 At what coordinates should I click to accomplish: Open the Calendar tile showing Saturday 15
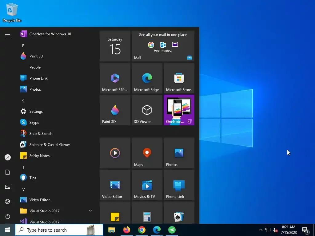click(115, 46)
